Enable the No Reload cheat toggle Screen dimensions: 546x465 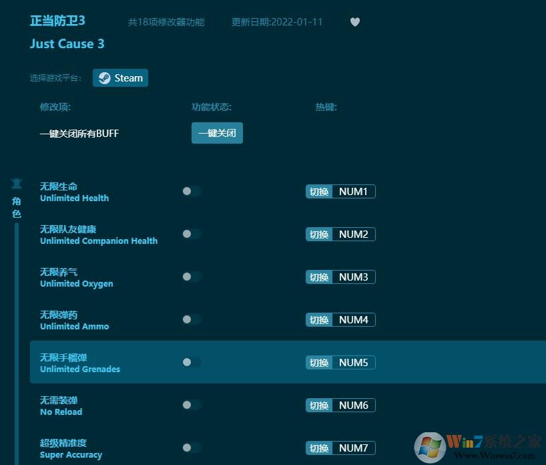click(191, 405)
